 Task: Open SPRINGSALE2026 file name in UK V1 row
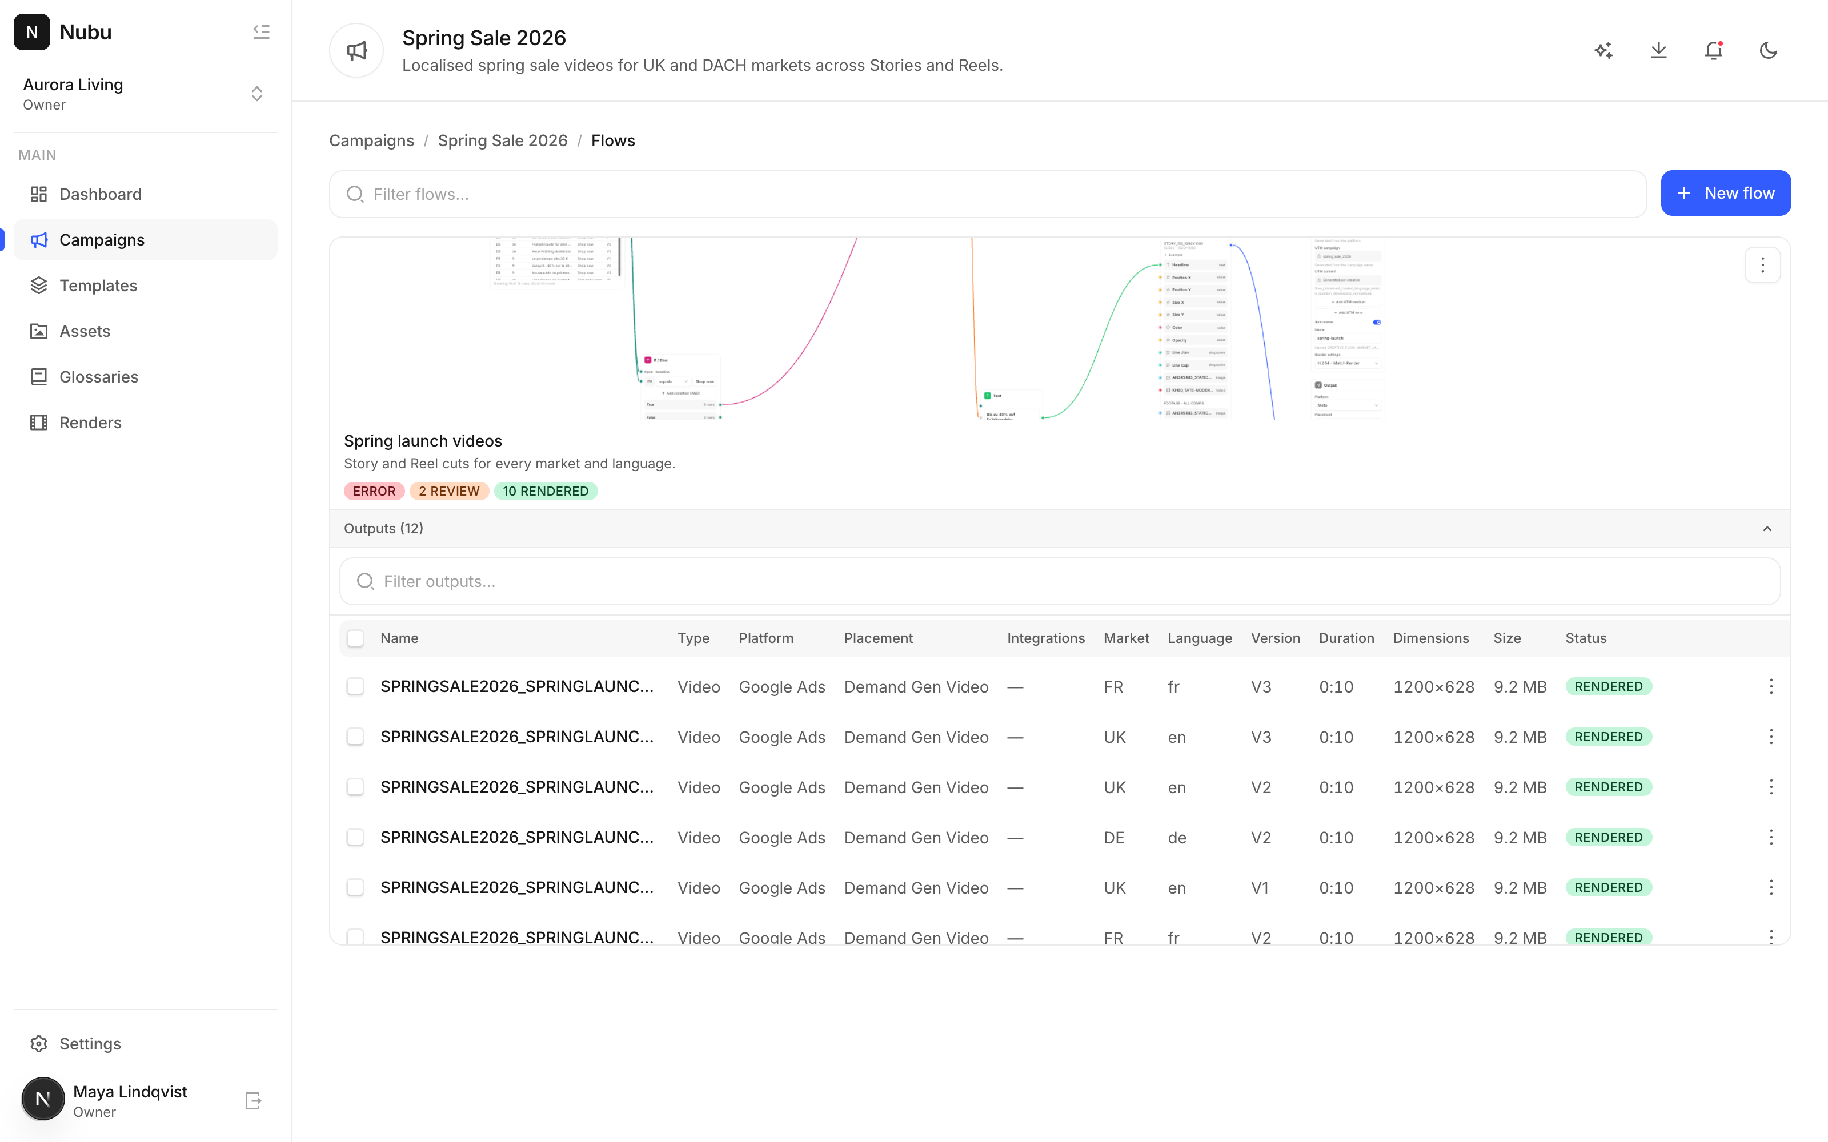[x=516, y=887]
